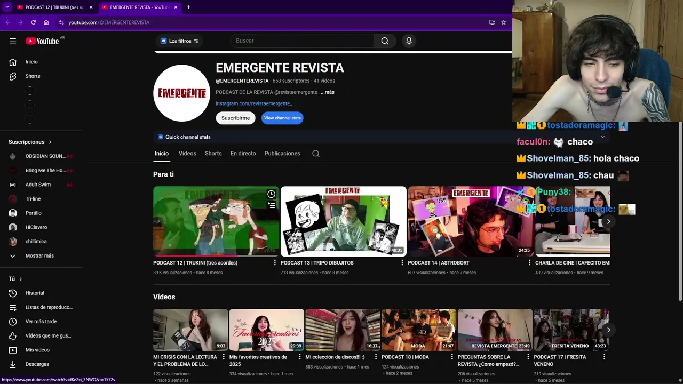
Task: Open options for PODCAST 18 | MODA
Action: point(452,357)
